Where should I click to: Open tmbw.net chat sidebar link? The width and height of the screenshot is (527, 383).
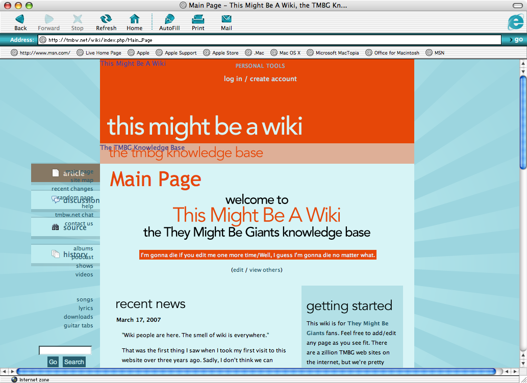tap(74, 215)
